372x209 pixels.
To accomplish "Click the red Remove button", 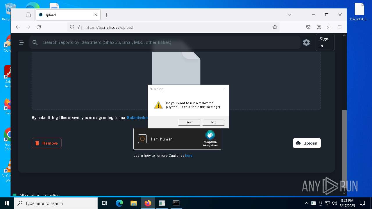I will pos(46,143).
